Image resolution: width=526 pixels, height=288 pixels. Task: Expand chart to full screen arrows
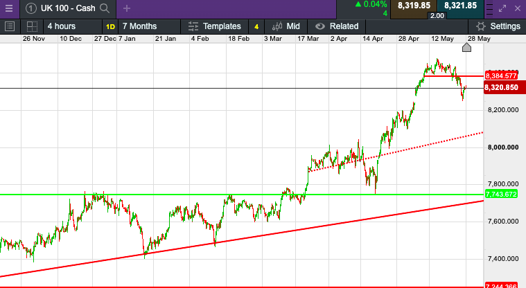pyautogui.click(x=502, y=9)
